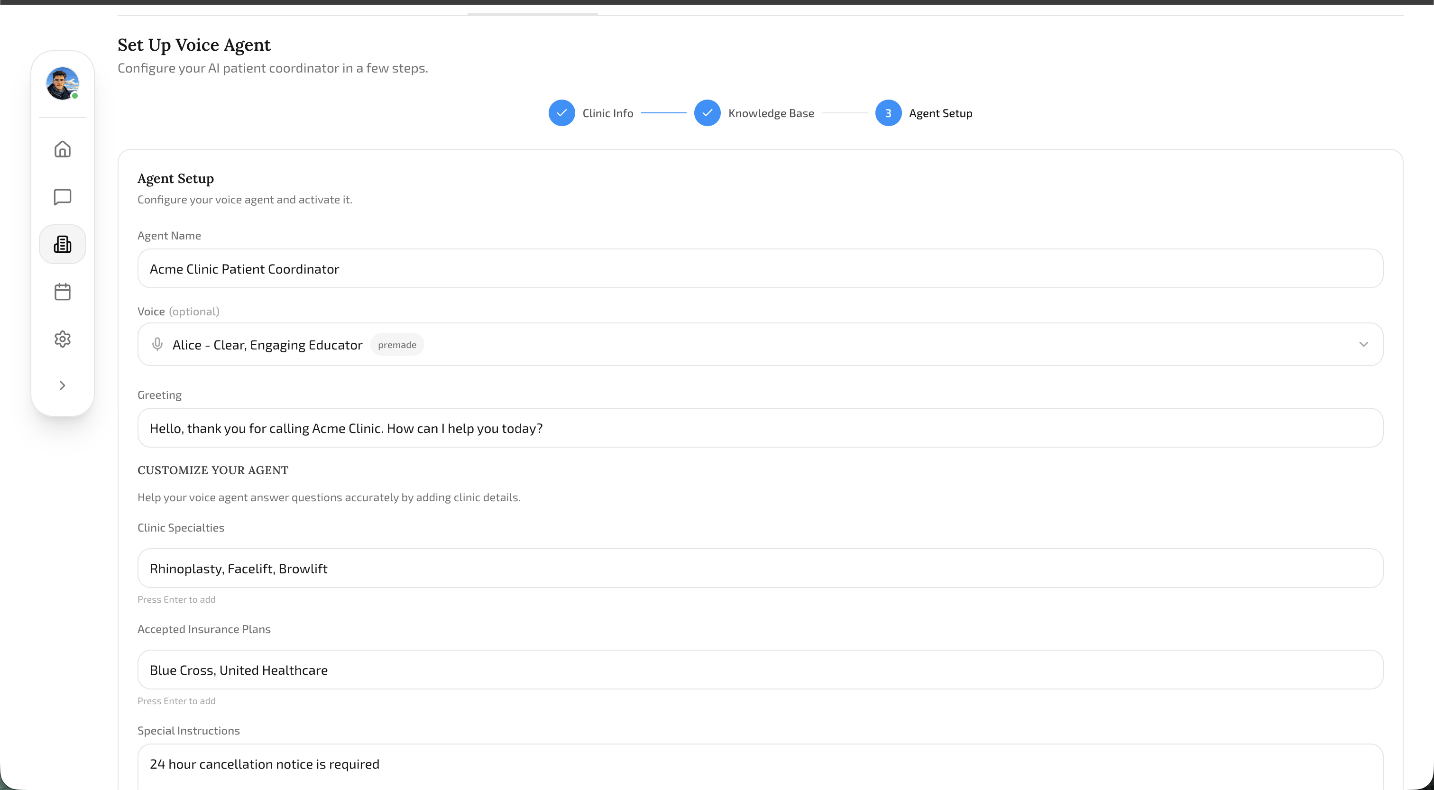Click the Agent Name input field
This screenshot has height=790, width=1434.
tap(760, 268)
